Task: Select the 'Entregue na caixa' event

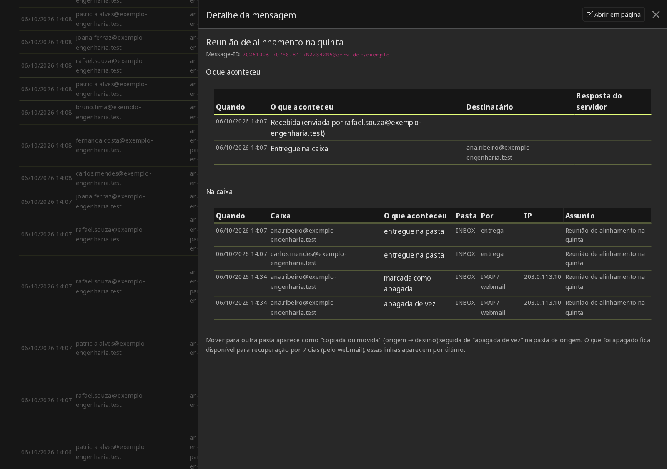Action: [299, 149]
